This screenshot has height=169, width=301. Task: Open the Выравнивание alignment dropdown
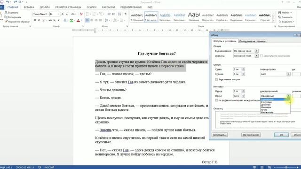pos(256,51)
